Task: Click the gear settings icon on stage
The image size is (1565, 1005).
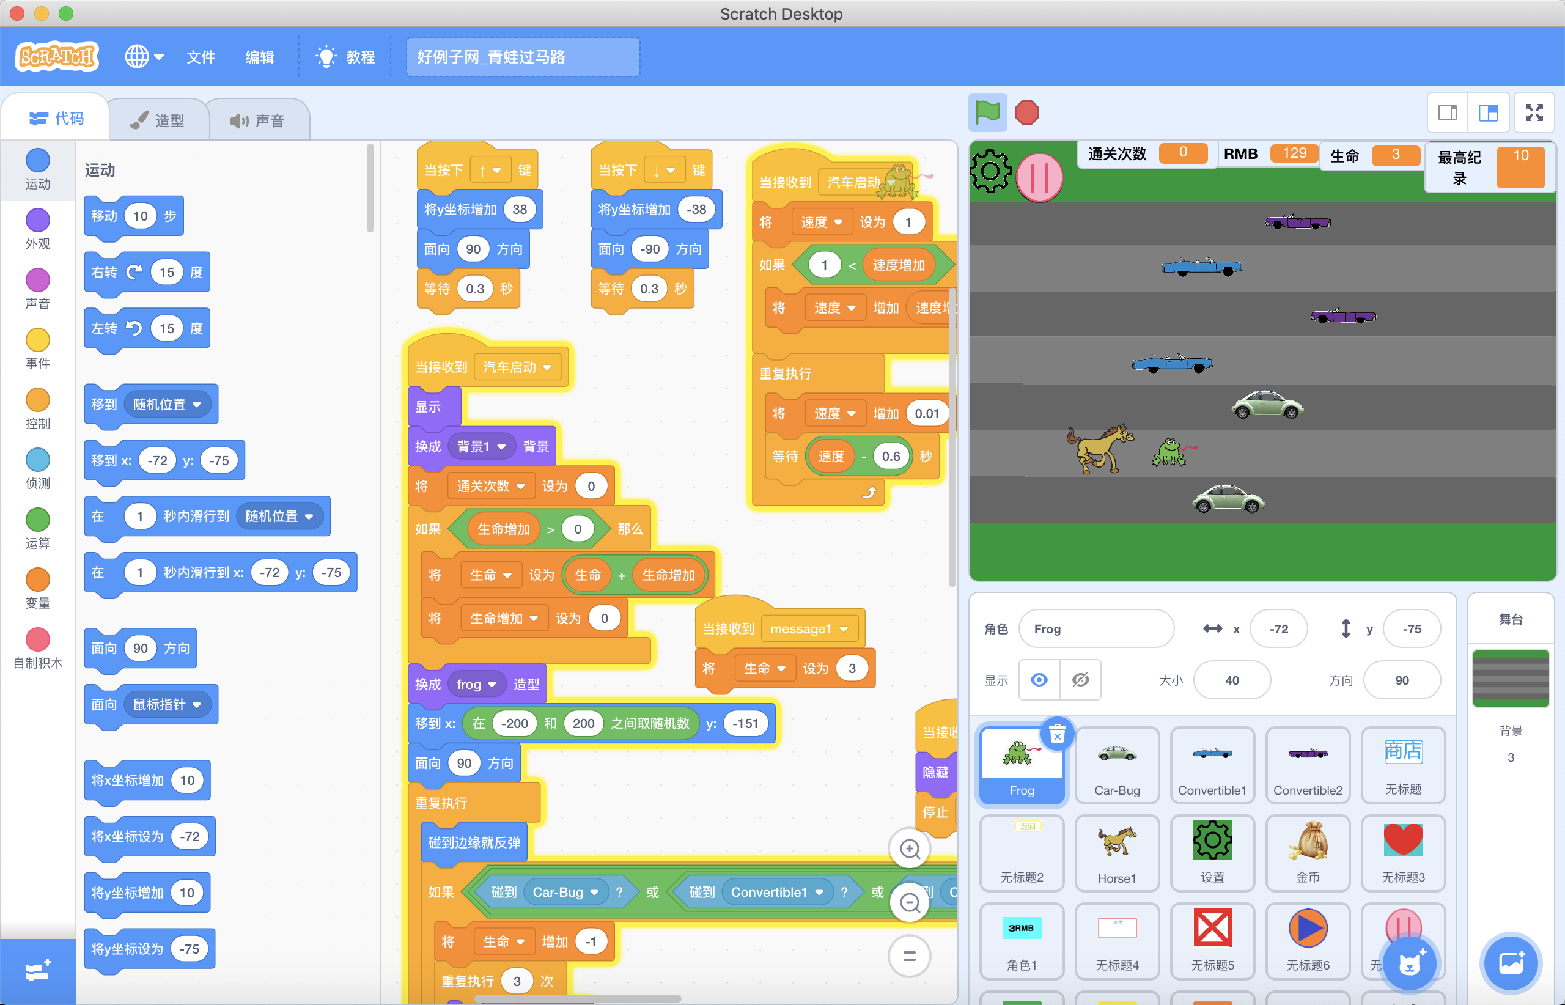Action: click(991, 171)
